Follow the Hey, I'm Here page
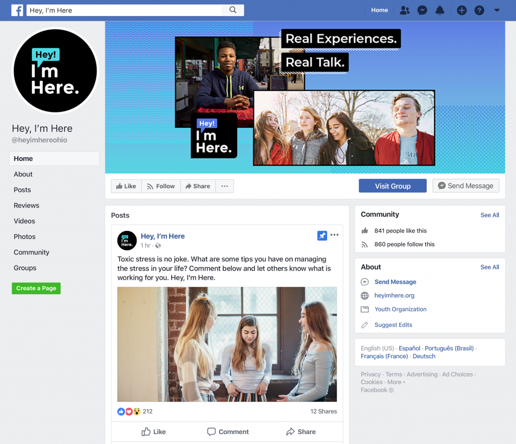The height and width of the screenshot is (444, 516). (161, 186)
